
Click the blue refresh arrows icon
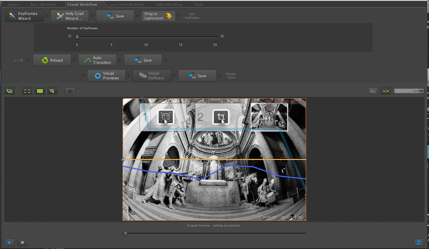point(419,242)
